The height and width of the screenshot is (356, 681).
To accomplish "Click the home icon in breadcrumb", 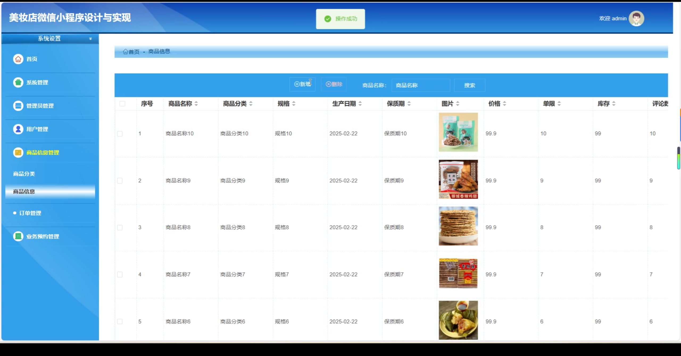I will (x=125, y=52).
